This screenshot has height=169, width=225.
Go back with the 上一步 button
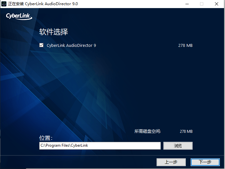point(171,162)
